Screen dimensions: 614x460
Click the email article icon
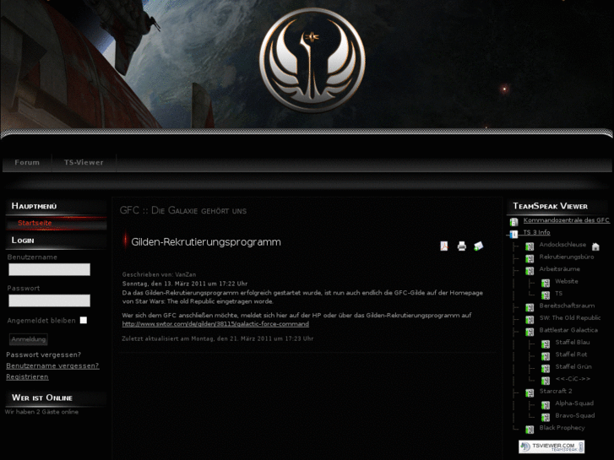[479, 246]
